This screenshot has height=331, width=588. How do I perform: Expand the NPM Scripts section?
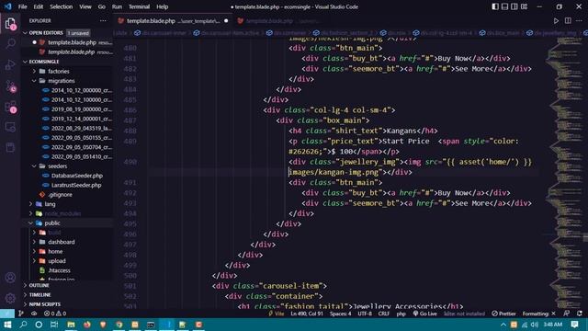click(45, 304)
